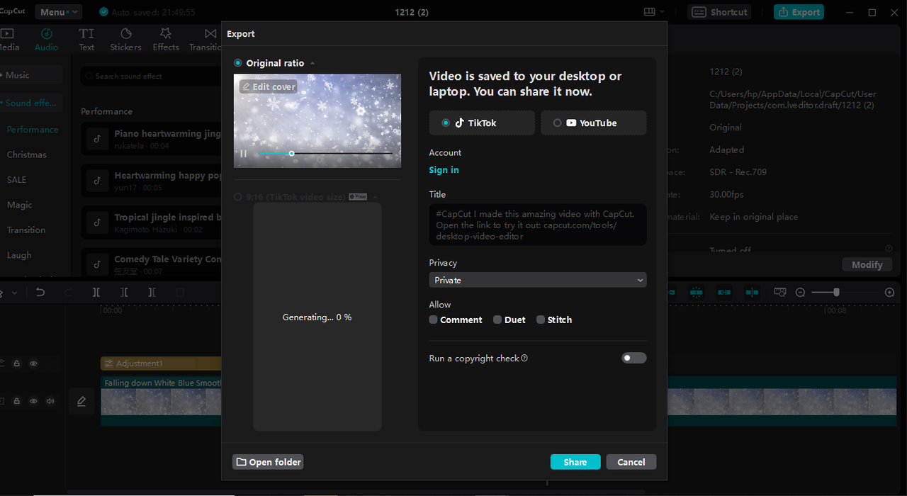The width and height of the screenshot is (907, 496).
Task: Click the timeline zoom out minus icon
Action: tap(800, 292)
